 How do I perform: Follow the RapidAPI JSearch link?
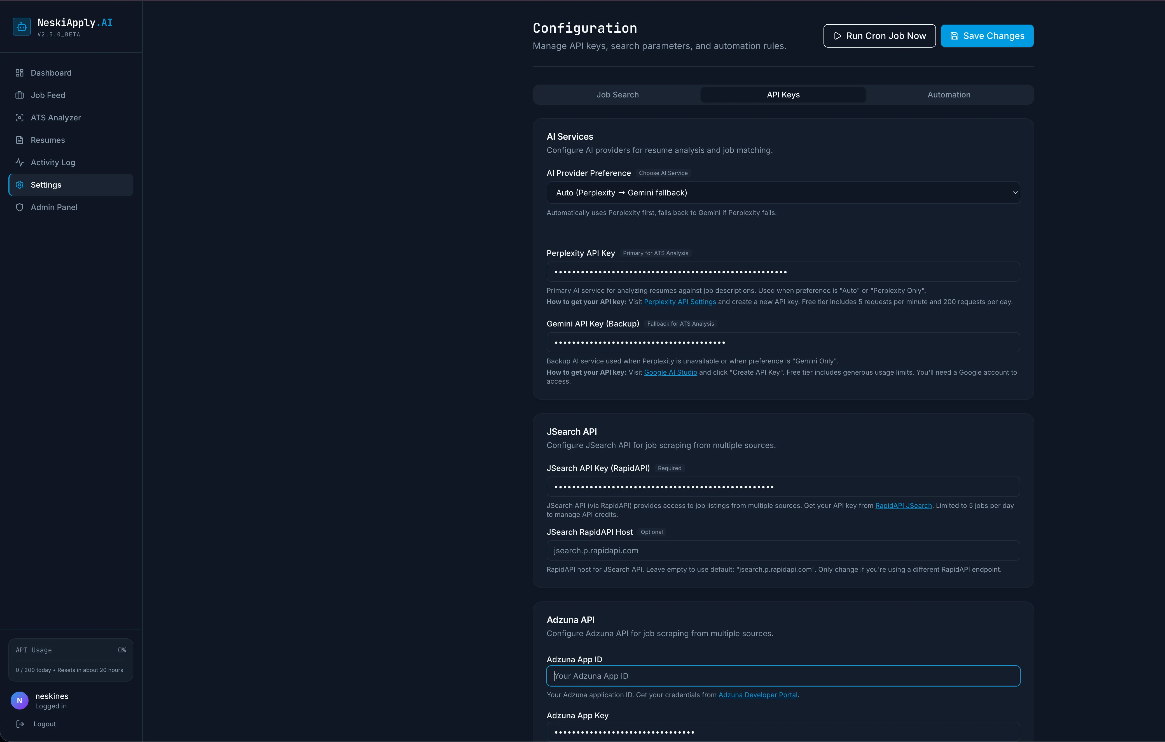coord(903,505)
